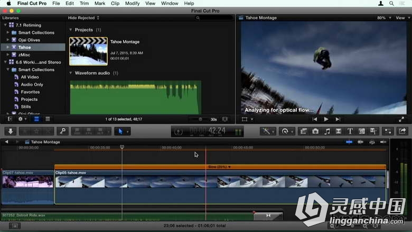Click the Spotlight magnifier in menu bar
The width and height of the screenshot is (412, 232).
(391, 3)
